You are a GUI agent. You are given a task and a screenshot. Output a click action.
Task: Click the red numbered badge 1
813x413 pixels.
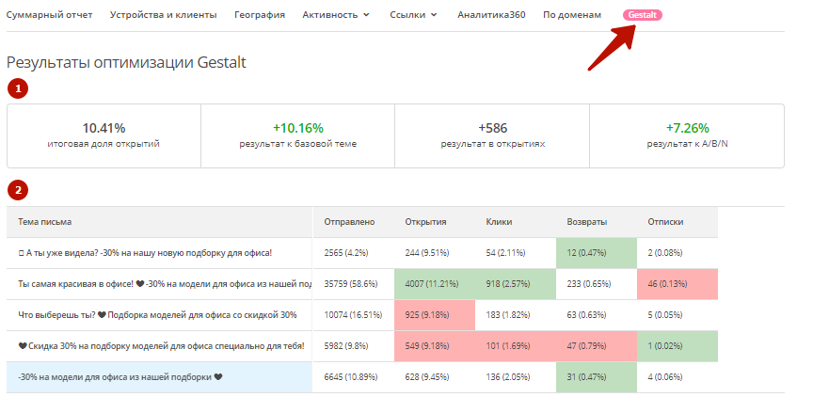18,89
